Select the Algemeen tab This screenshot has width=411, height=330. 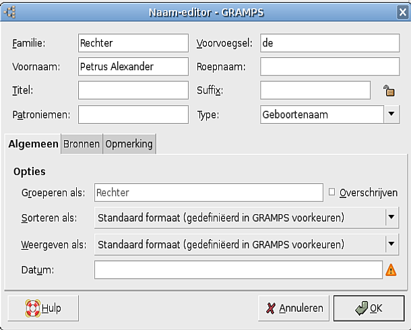point(33,143)
